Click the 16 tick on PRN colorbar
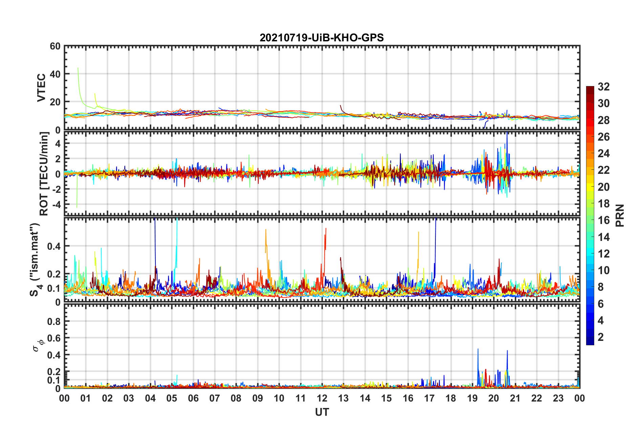Screen dimensions: 644x431 coord(603,220)
